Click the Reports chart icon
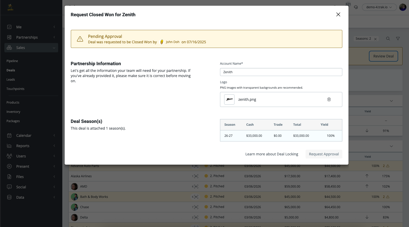Screen dimensions: 409x227 9,146
